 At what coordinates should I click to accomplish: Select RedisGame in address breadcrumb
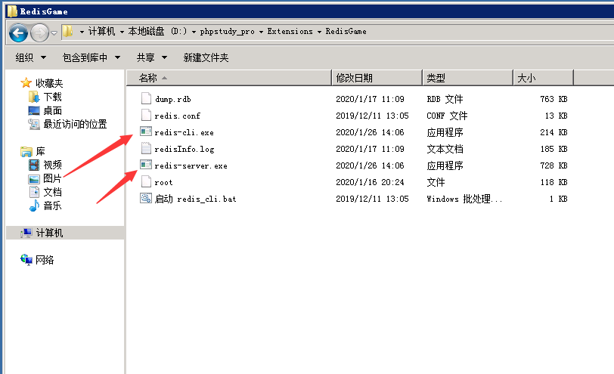click(346, 31)
